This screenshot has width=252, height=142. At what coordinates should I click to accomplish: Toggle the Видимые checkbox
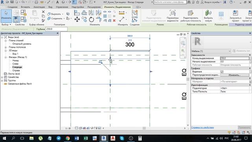coord(222,71)
